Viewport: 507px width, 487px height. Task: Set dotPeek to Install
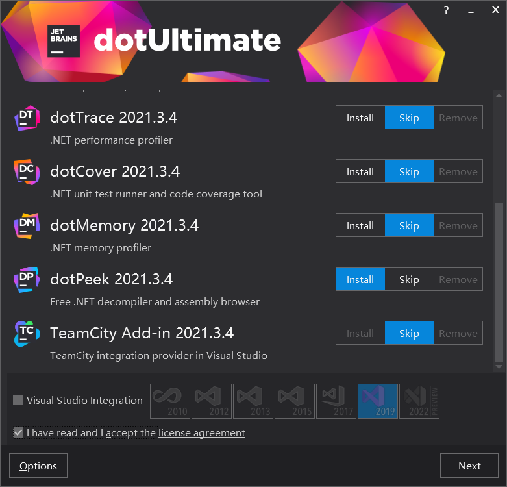(360, 279)
